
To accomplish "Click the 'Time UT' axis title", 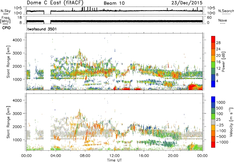I will (x=114, y=160).
